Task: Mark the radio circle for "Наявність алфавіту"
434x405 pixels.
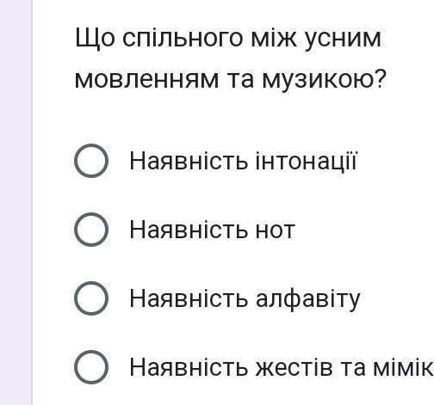Action: coord(91,298)
